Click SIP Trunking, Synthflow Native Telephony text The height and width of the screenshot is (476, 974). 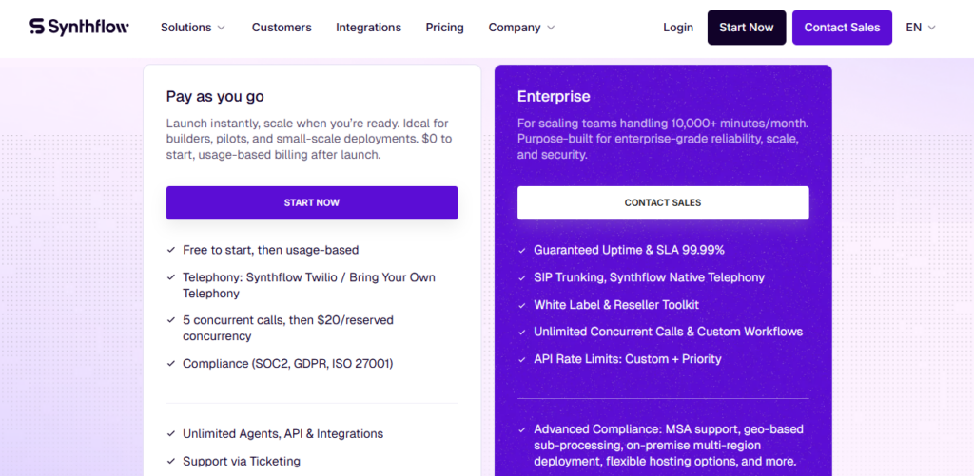pos(649,277)
